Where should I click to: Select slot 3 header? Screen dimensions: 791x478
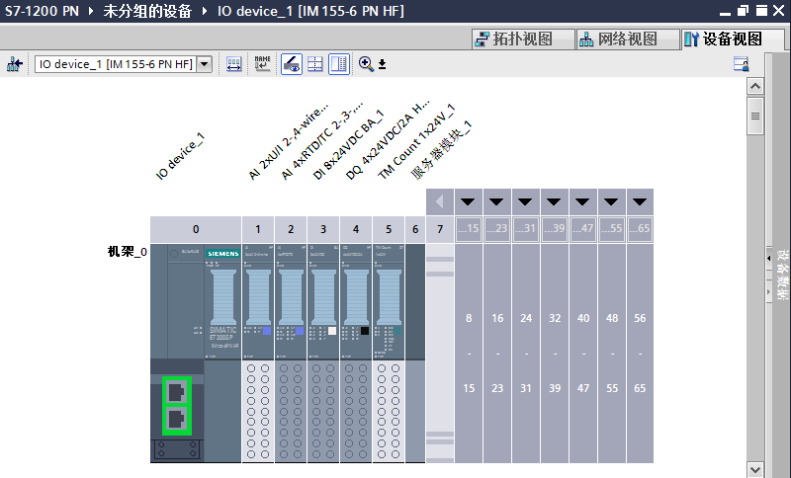[x=323, y=230]
